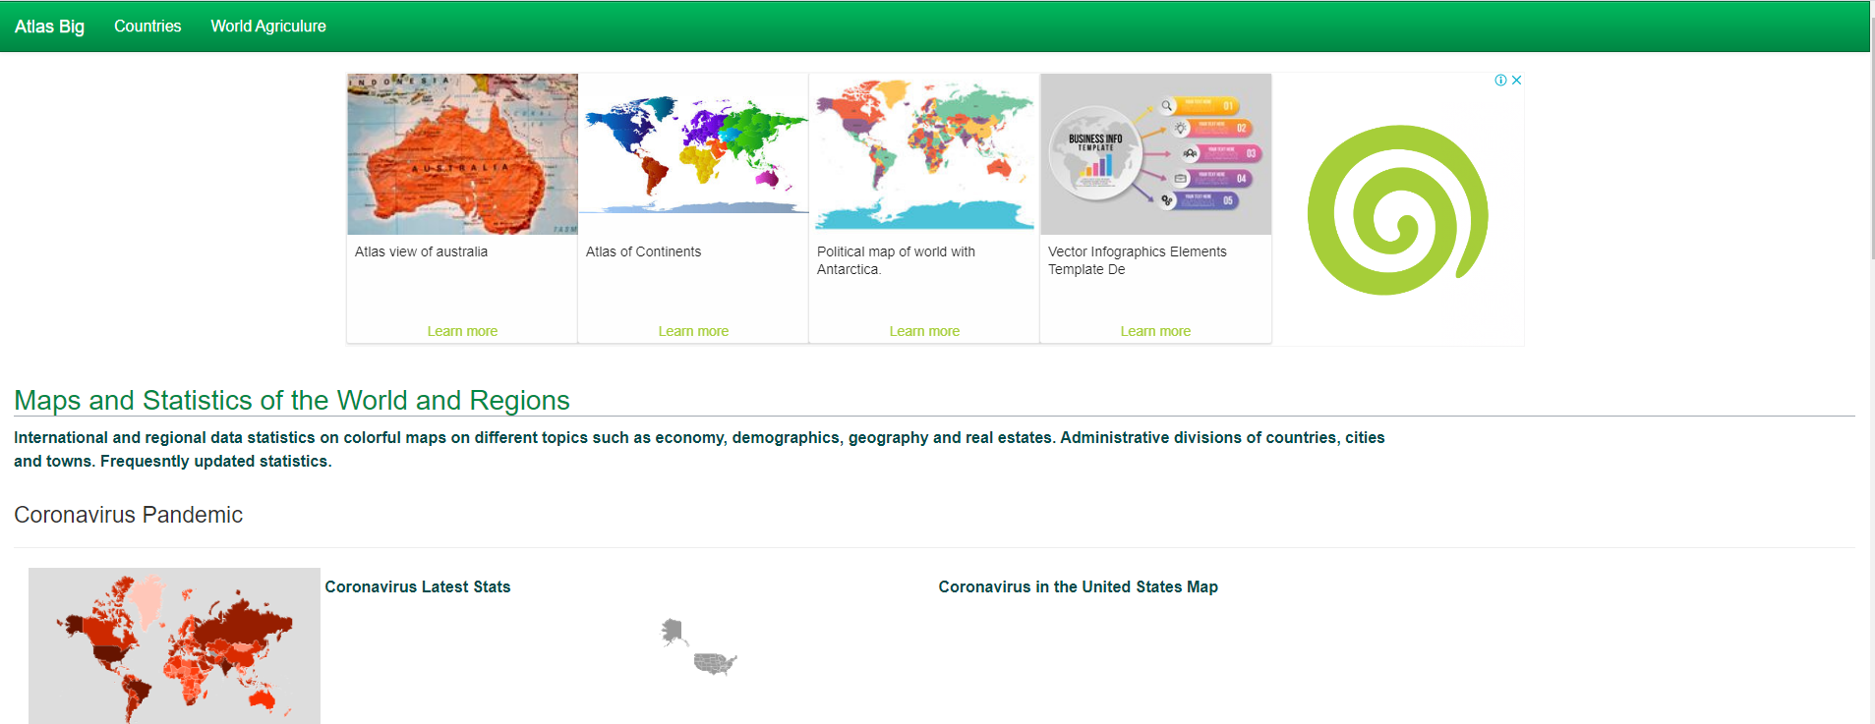Open Coronavirus in the United States Map link

(x=1078, y=586)
